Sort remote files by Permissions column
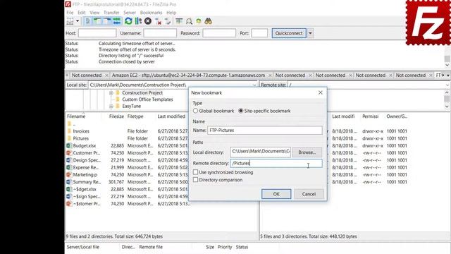Screen dimensions: 451x254 [x=370, y=116]
